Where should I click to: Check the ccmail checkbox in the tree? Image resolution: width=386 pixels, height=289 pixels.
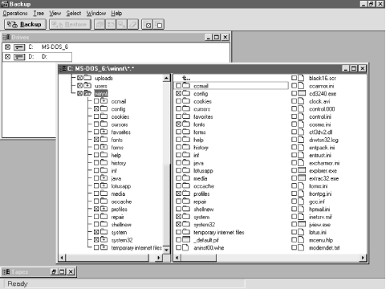(x=96, y=101)
